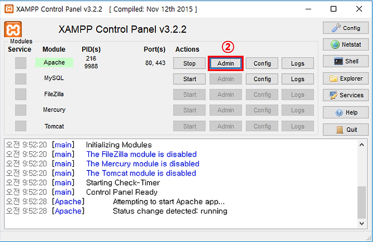Open Explorer via the folder icon button

345,79
